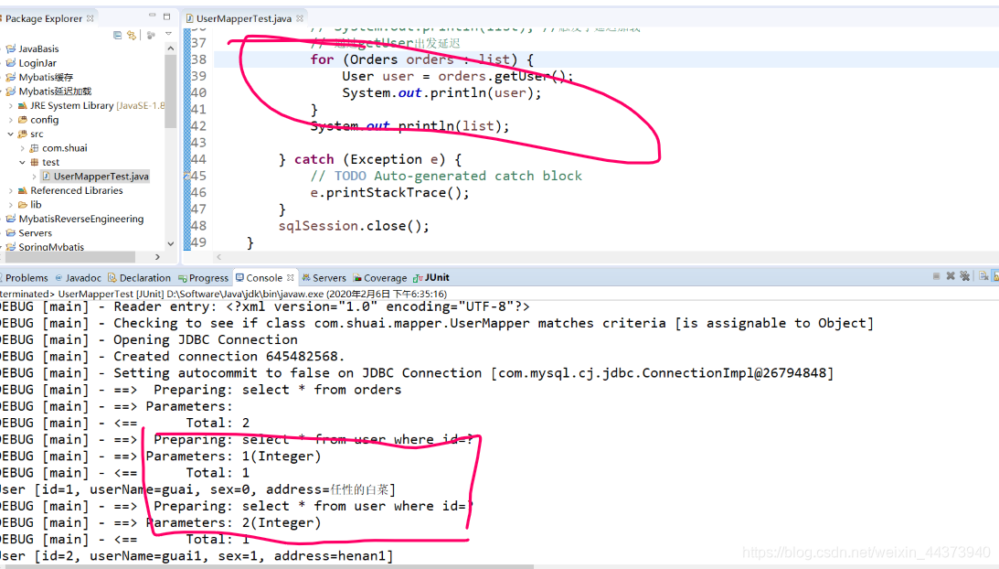Click the config folder icon

[x=23, y=120]
